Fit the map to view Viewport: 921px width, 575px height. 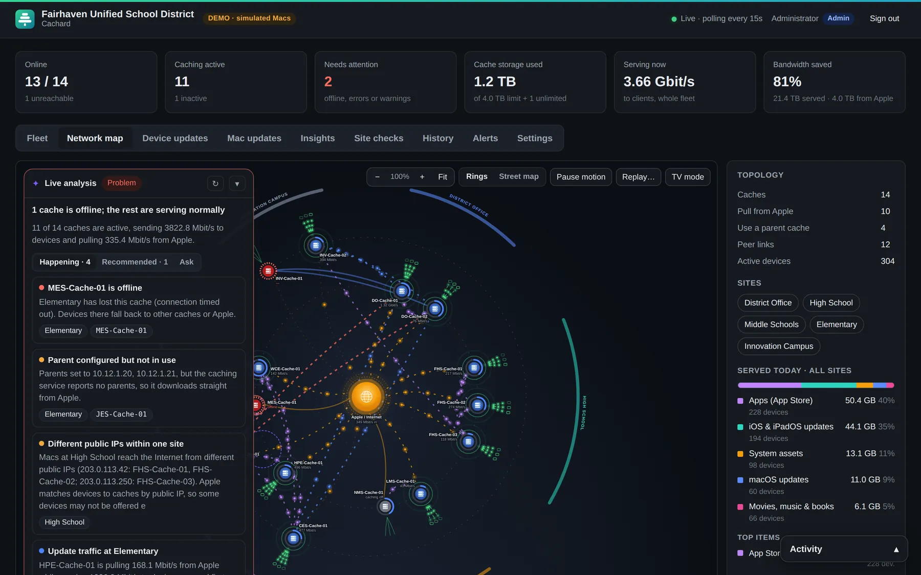coord(443,177)
